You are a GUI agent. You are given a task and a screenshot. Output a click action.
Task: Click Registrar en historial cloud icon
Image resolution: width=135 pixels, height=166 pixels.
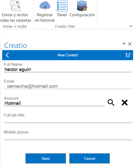(x=45, y=6)
